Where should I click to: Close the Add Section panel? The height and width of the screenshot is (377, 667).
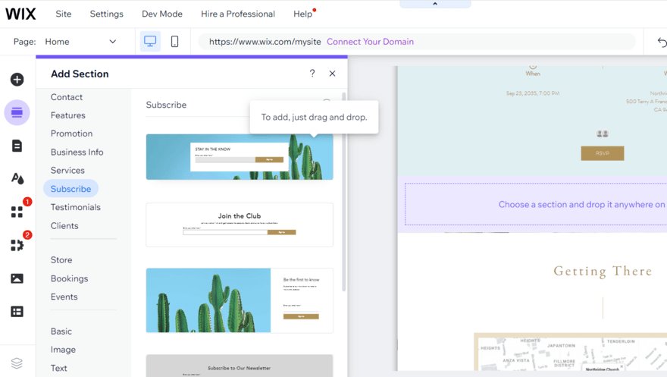[x=332, y=74]
